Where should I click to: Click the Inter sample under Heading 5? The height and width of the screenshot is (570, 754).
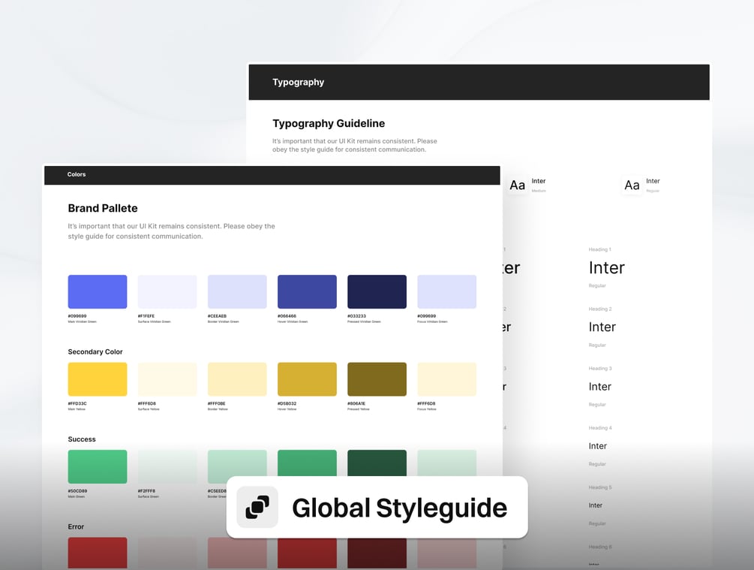595,505
